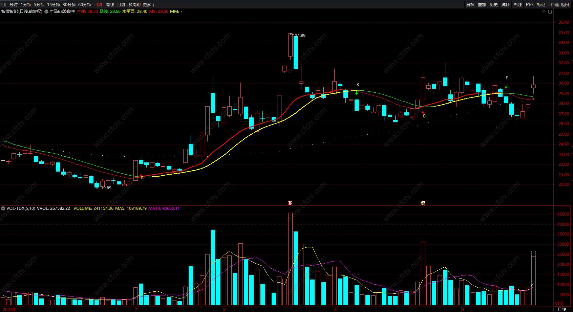Open the 统计 statistics button
The width and height of the screenshot is (573, 312).
pos(506,5)
